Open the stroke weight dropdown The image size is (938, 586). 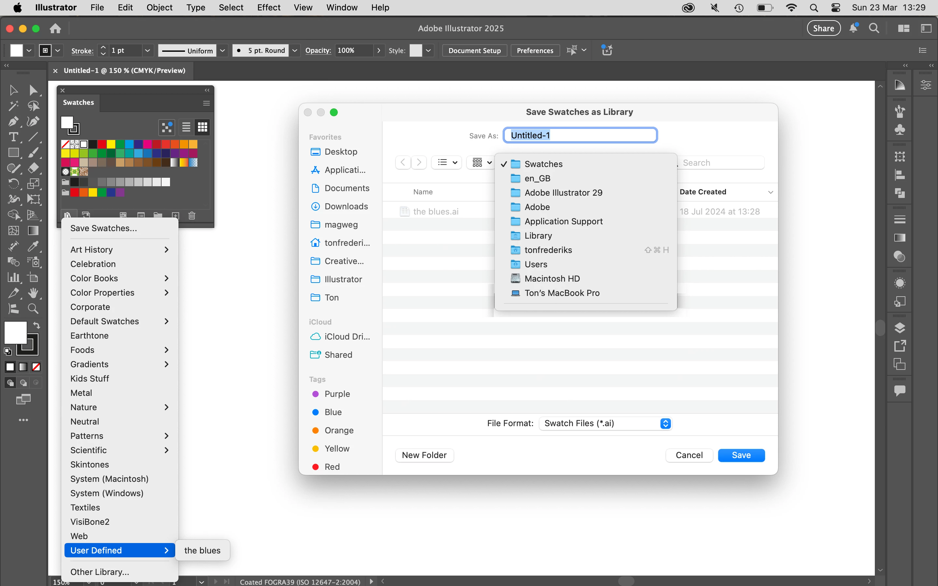(147, 50)
